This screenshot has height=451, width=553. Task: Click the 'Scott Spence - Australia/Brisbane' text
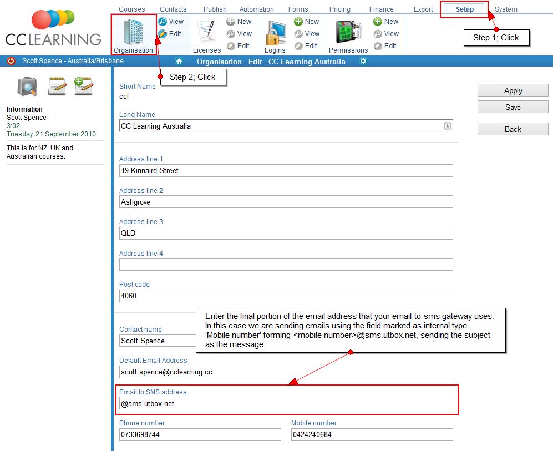[73, 61]
